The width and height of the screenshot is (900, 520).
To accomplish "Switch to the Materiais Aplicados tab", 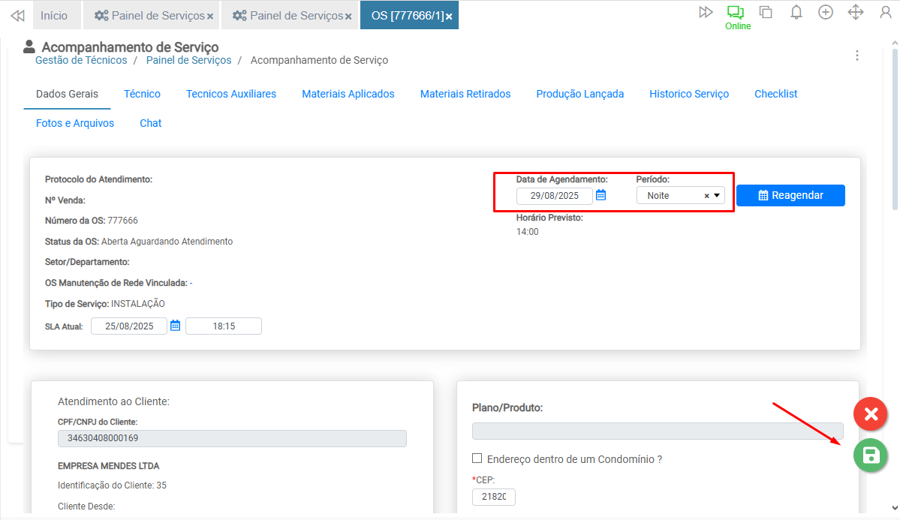I will click(x=348, y=94).
